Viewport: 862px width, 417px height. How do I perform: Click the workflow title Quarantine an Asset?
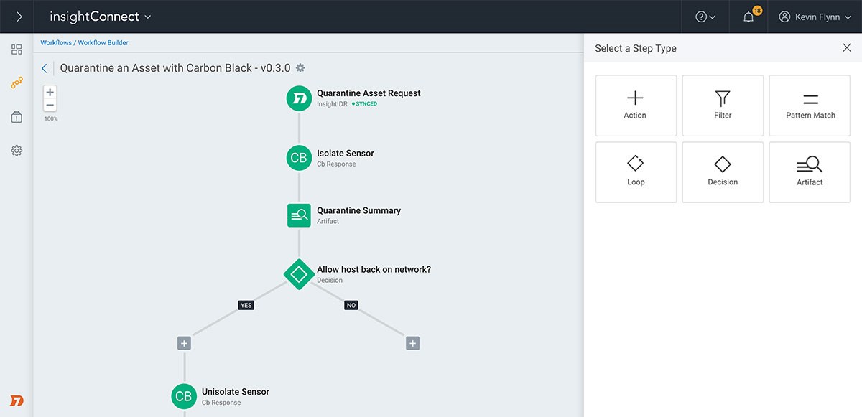click(175, 68)
